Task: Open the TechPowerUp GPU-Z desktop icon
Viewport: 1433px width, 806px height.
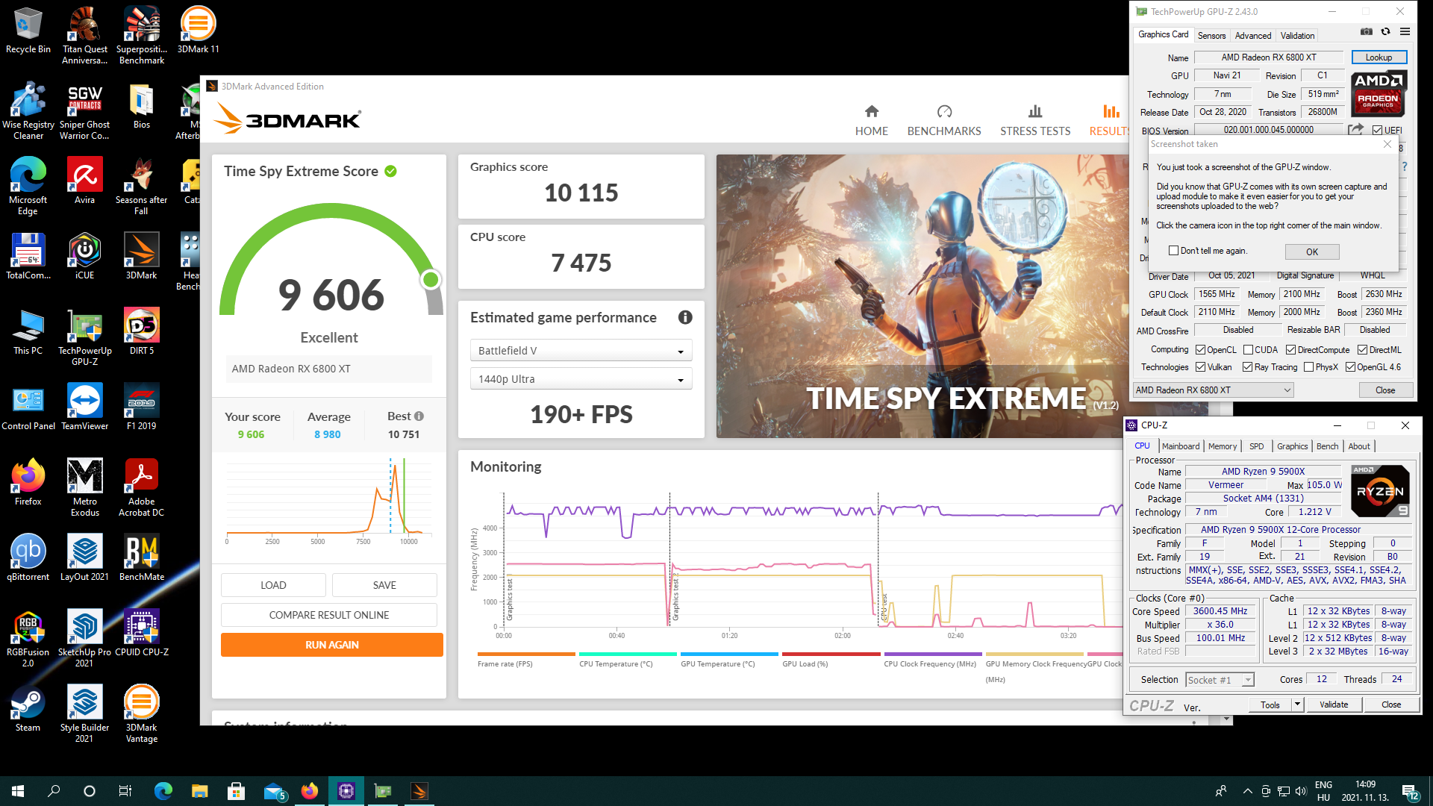Action: click(x=84, y=337)
